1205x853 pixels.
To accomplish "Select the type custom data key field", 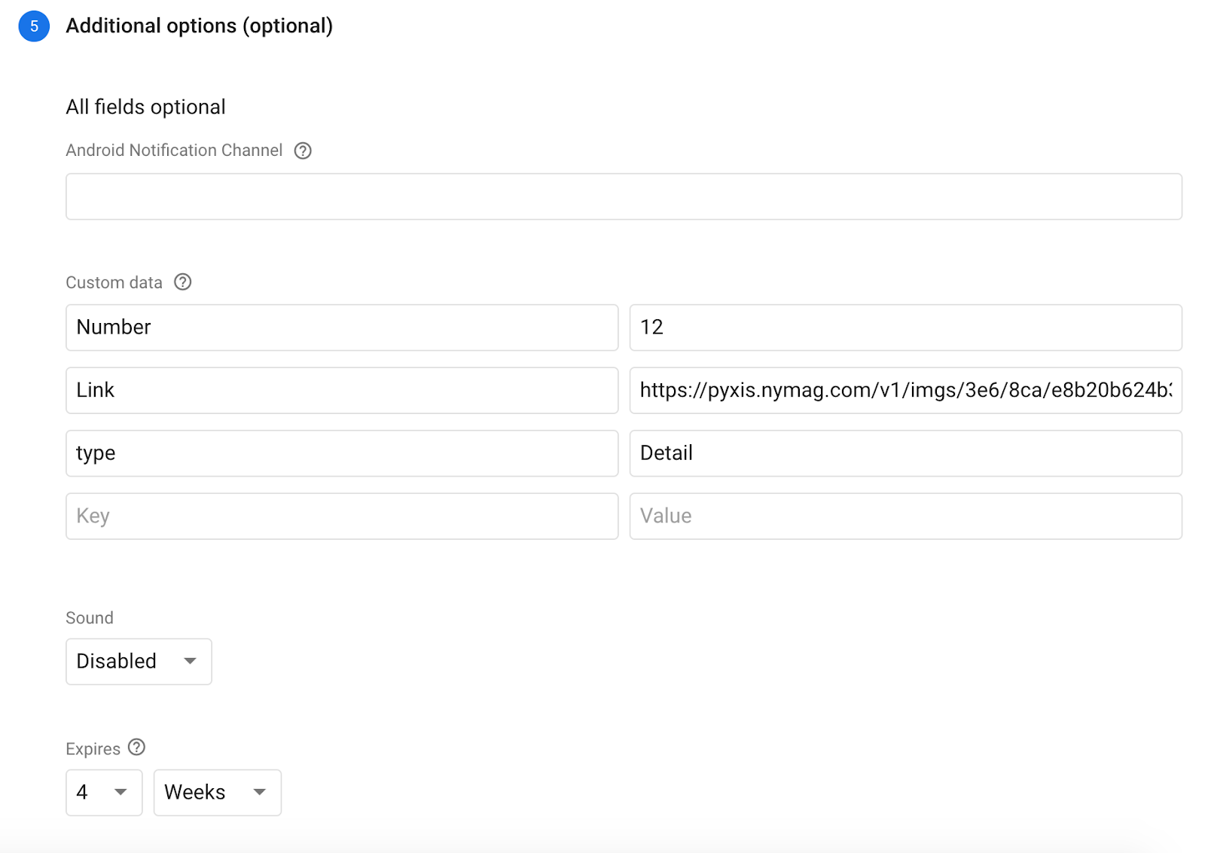I will click(x=341, y=452).
